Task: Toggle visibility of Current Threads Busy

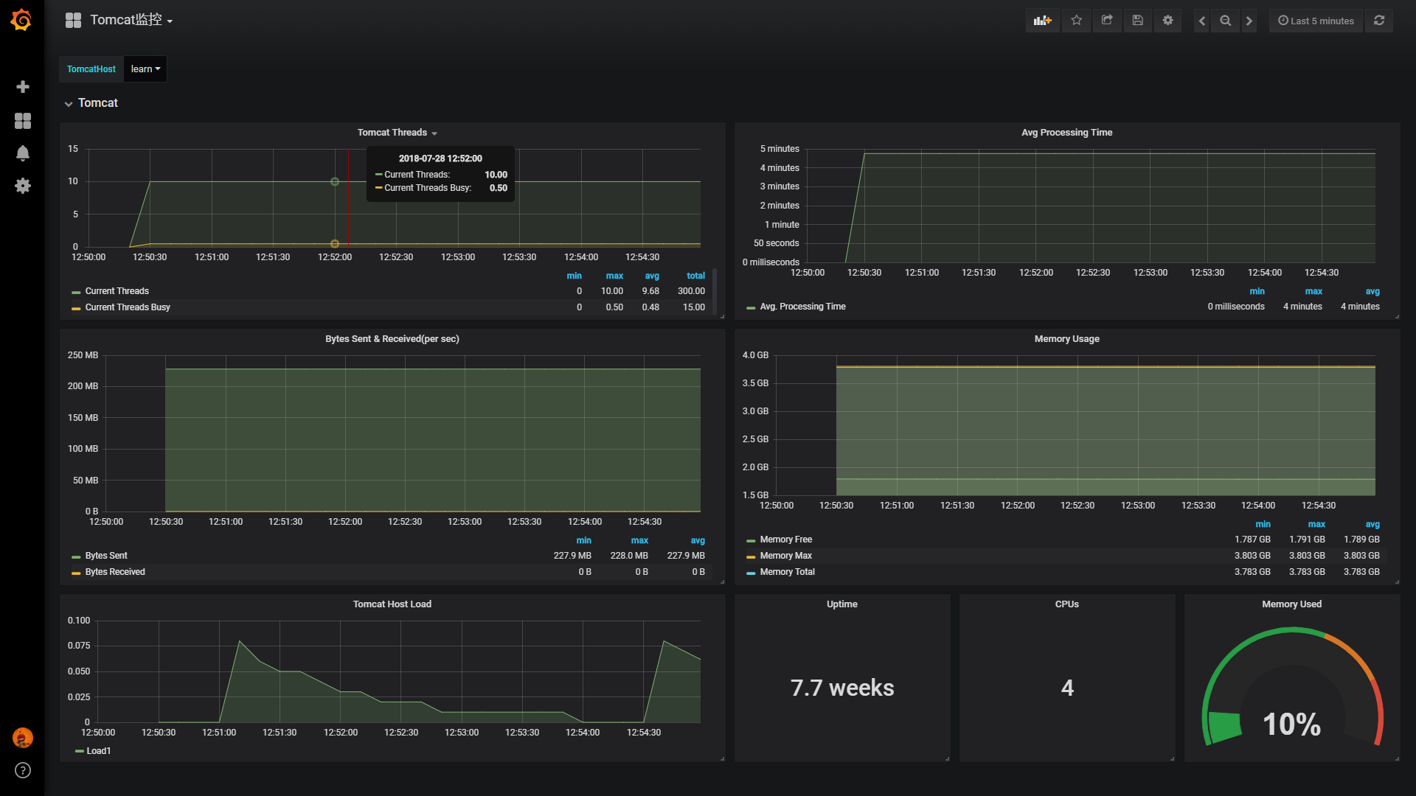Action: pyautogui.click(x=128, y=307)
